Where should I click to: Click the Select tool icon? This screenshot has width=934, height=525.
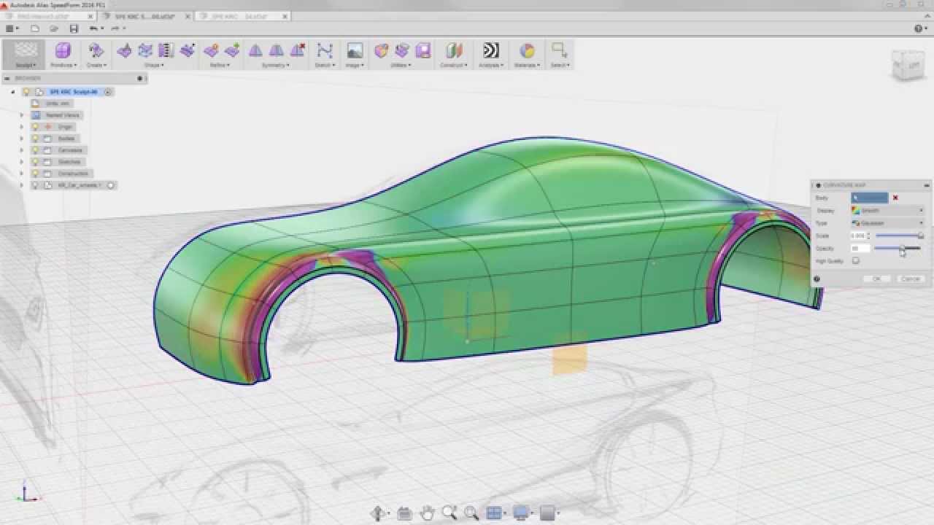click(560, 50)
